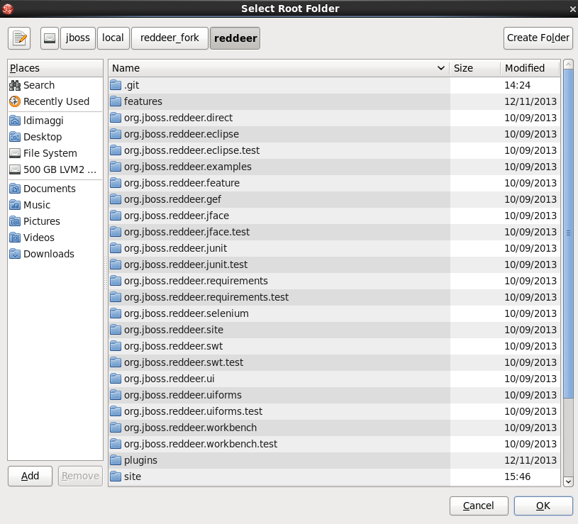The height and width of the screenshot is (524, 578).
Task: Click the root drive icon in path bar
Action: [50, 38]
